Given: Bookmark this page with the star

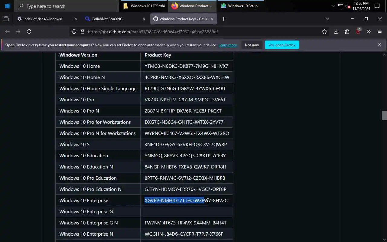Looking at the screenshot, I should pos(324,31).
